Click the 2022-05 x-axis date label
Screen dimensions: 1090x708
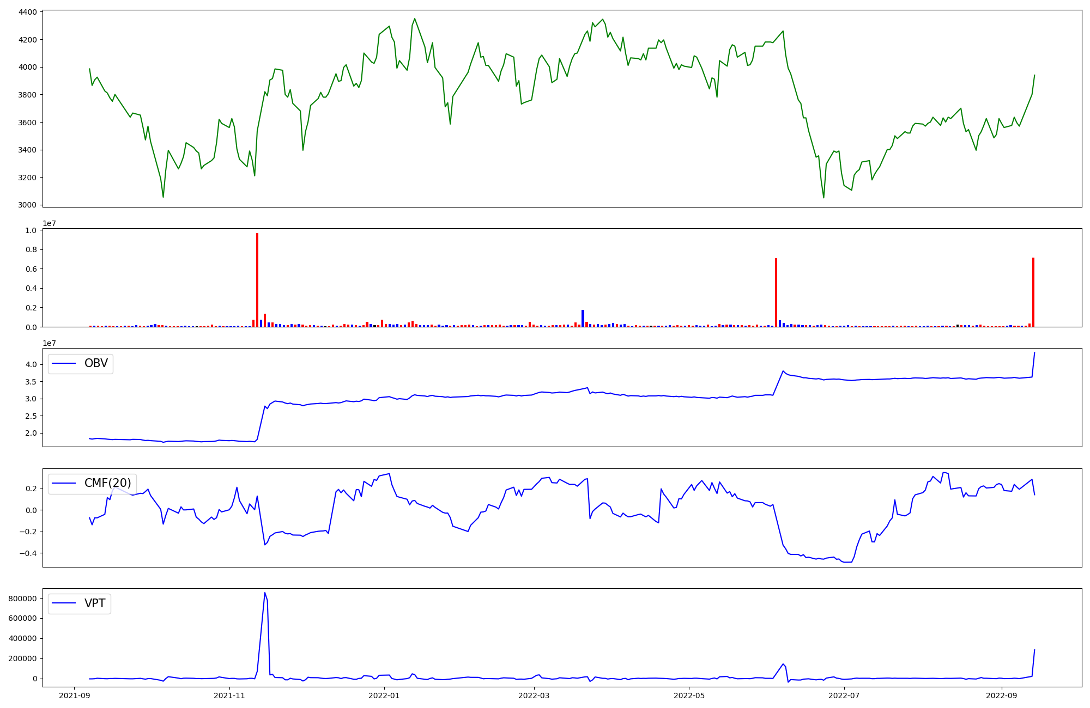(689, 695)
